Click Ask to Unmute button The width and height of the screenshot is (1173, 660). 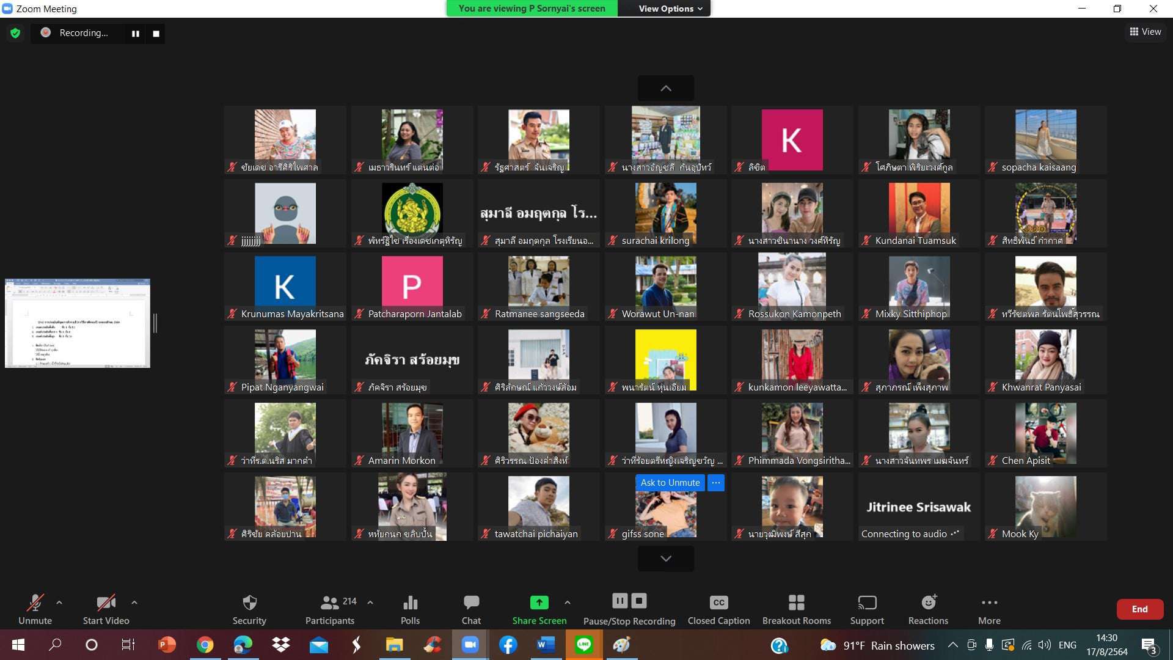[670, 483]
